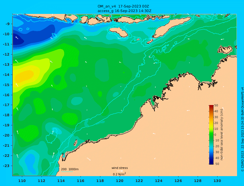Click the longitude axis label '114'
Screen dimensions: 244x186
(61, 181)
